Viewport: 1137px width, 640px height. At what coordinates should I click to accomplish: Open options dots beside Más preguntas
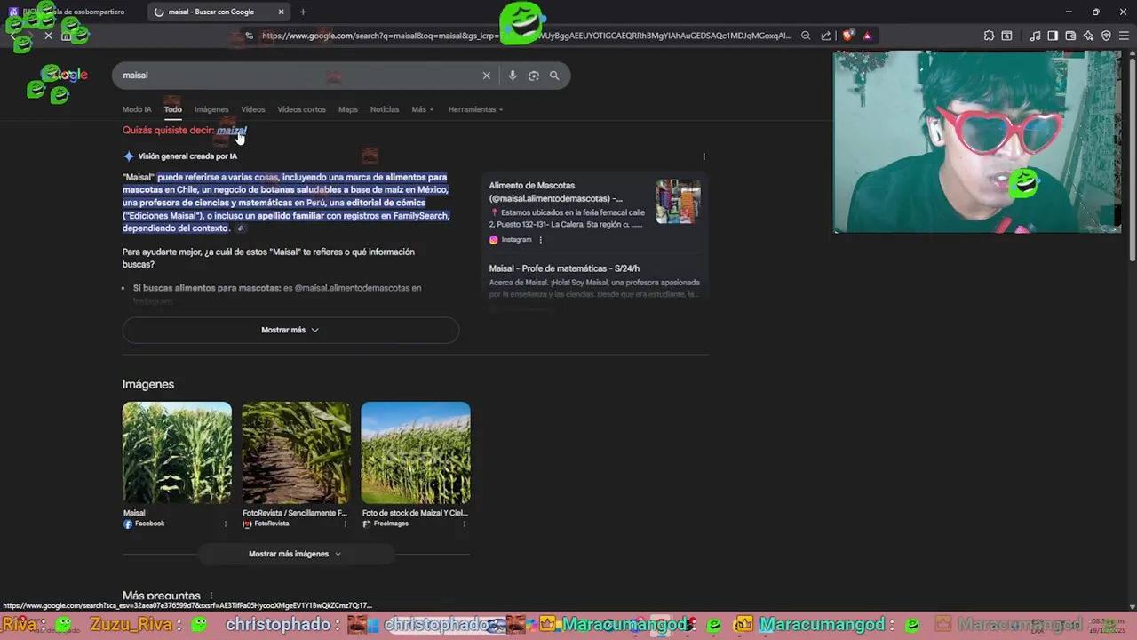[x=211, y=596]
